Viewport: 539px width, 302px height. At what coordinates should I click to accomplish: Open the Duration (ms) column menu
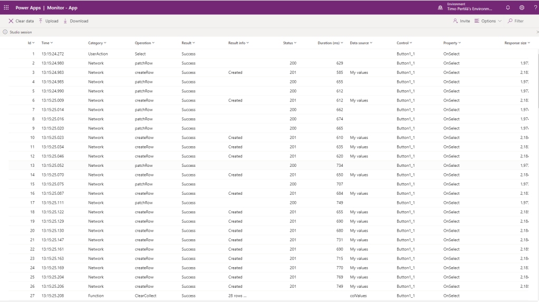tap(331, 43)
